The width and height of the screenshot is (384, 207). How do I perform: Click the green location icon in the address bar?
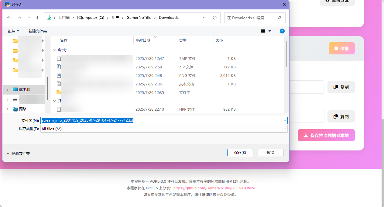[x=49, y=18]
